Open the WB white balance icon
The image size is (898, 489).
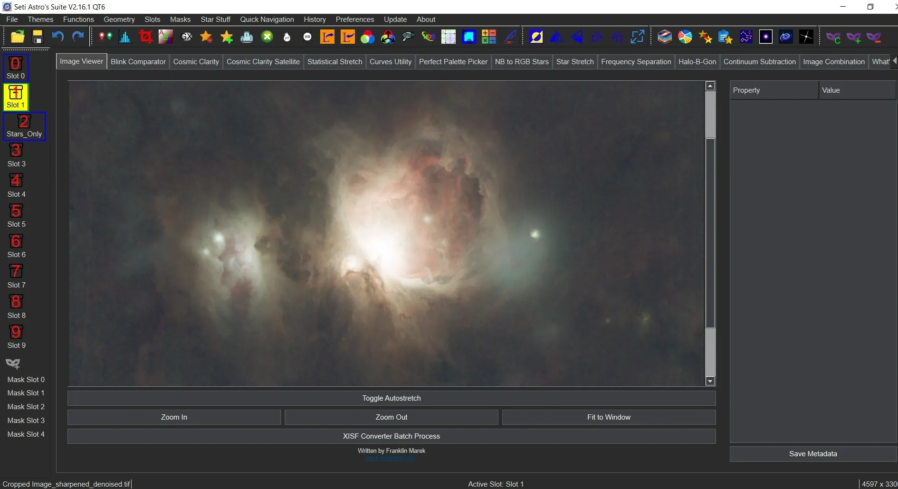tap(307, 37)
